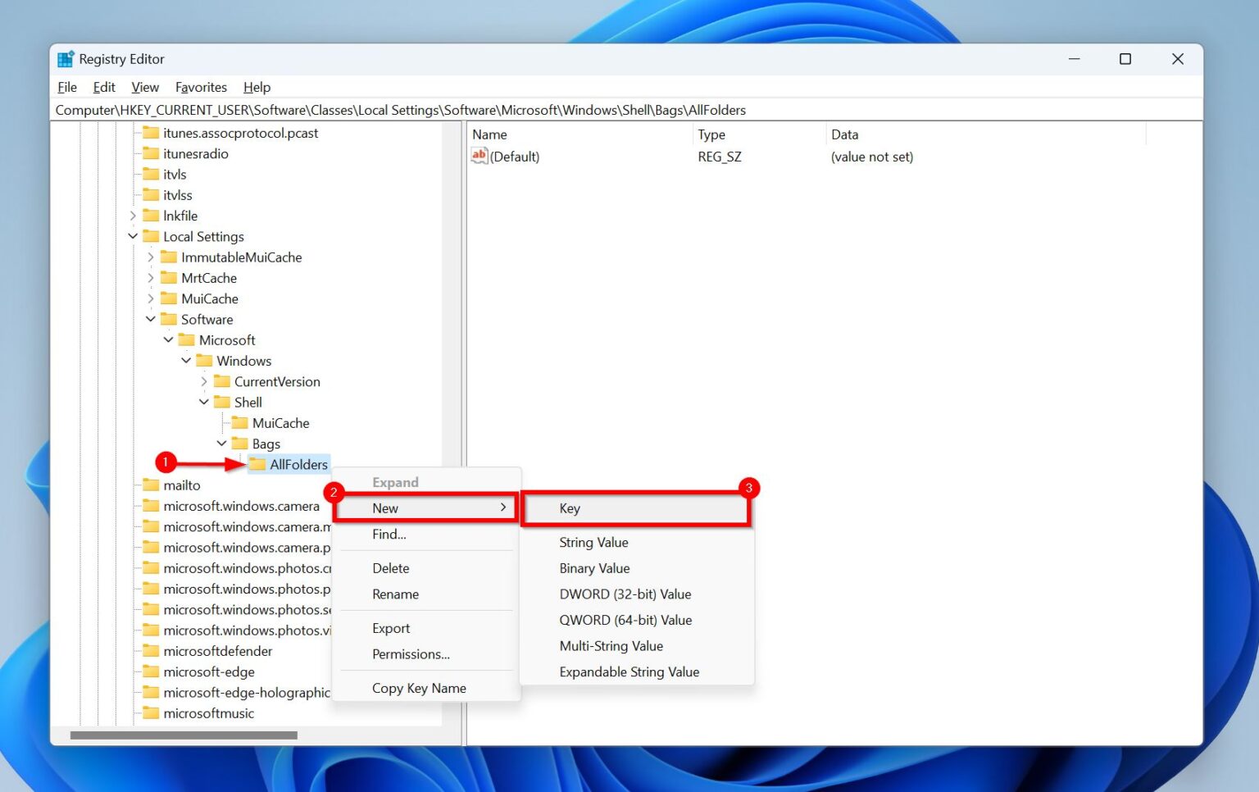Screen dimensions: 1259x792
Task: Open the Favorites menu
Action: point(201,87)
